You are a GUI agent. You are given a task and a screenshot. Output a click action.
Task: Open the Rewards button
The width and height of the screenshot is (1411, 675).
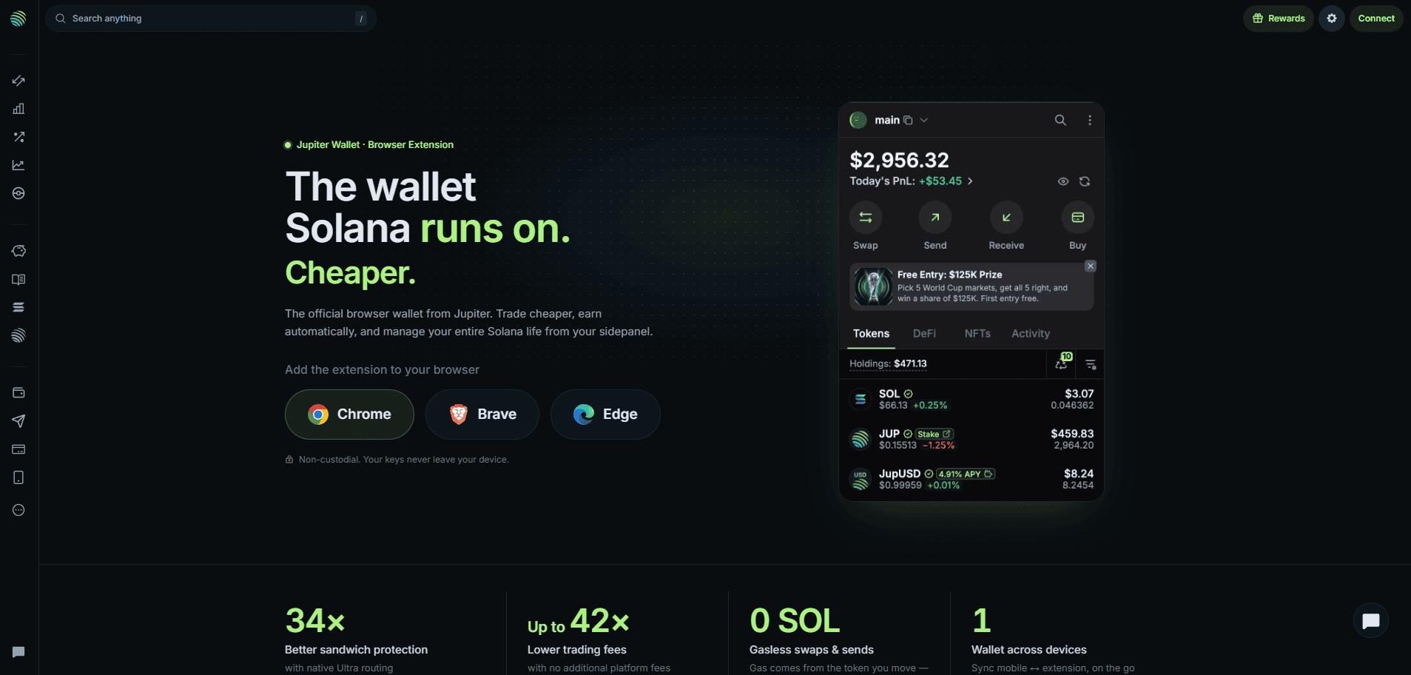(x=1279, y=19)
